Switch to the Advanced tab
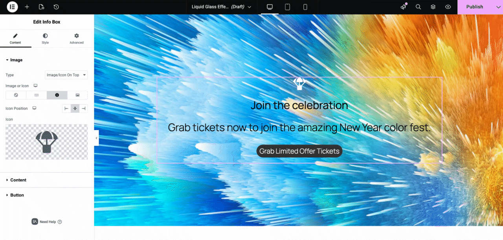The height and width of the screenshot is (240, 503). pyautogui.click(x=77, y=38)
